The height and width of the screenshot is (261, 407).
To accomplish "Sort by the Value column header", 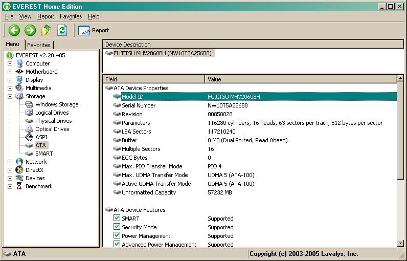I will click(x=301, y=79).
